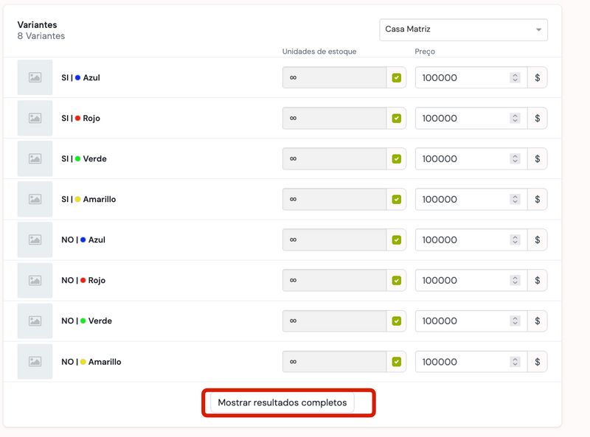The height and width of the screenshot is (437, 590).
Task: Open image placeholder for SI Rojo variant
Action: pyautogui.click(x=35, y=118)
